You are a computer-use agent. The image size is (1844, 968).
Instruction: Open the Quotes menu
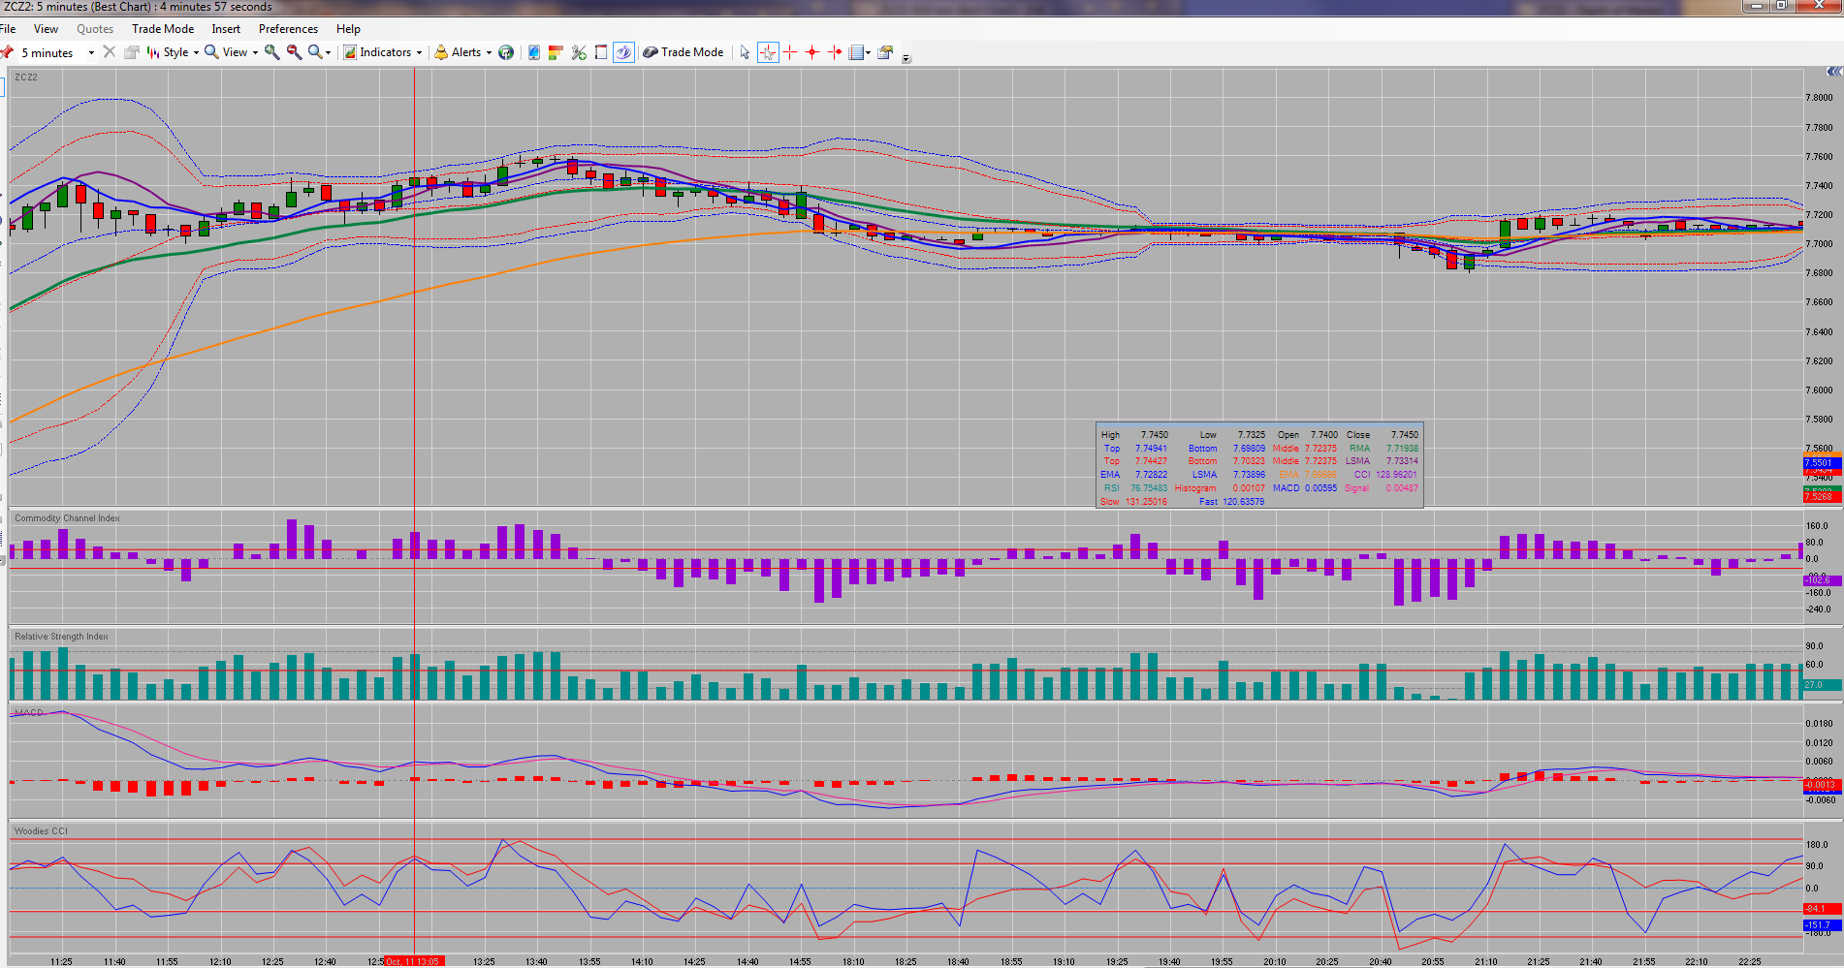click(x=95, y=28)
